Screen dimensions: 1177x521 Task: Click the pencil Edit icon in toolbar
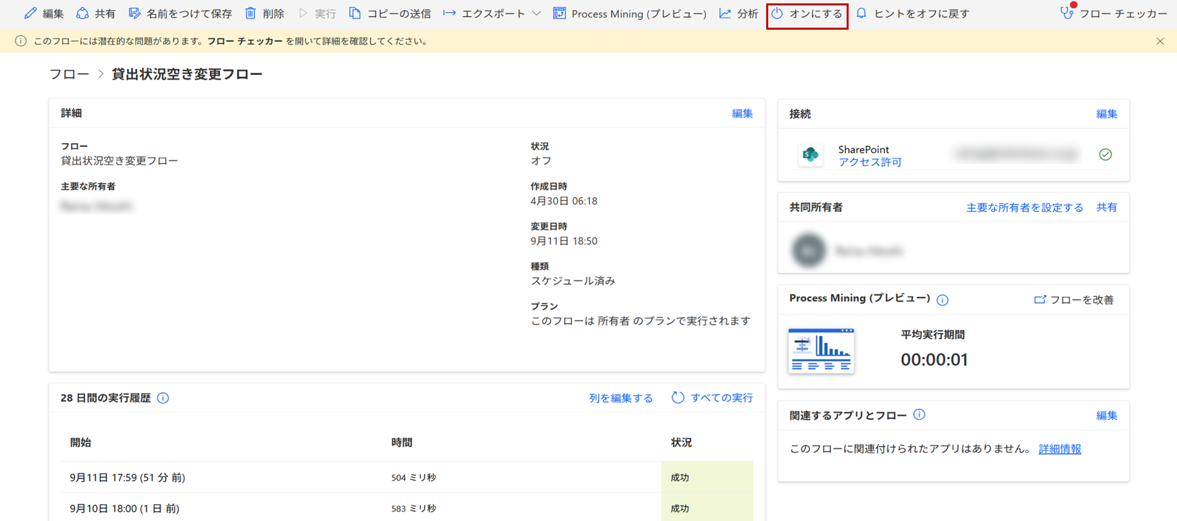pos(30,13)
